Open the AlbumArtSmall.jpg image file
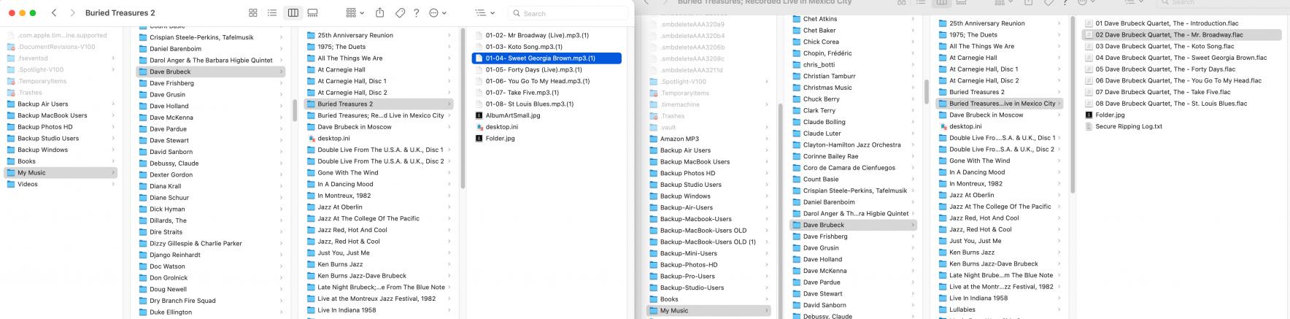The height and width of the screenshot is (319, 1290). pos(512,115)
